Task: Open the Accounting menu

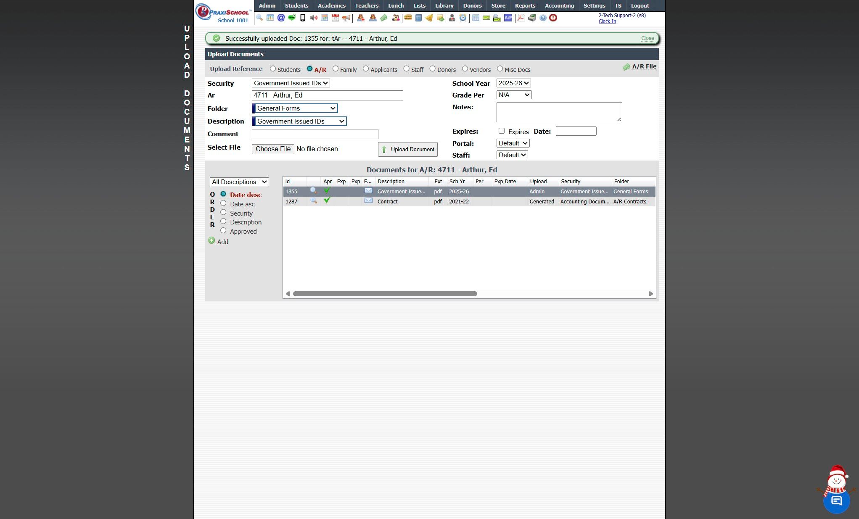Action: (x=559, y=5)
